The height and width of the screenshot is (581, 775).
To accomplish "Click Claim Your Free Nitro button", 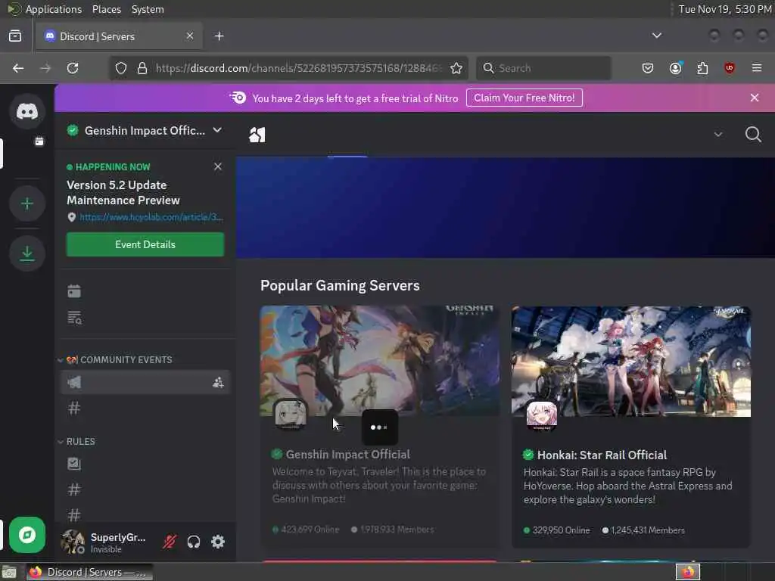I will [524, 98].
